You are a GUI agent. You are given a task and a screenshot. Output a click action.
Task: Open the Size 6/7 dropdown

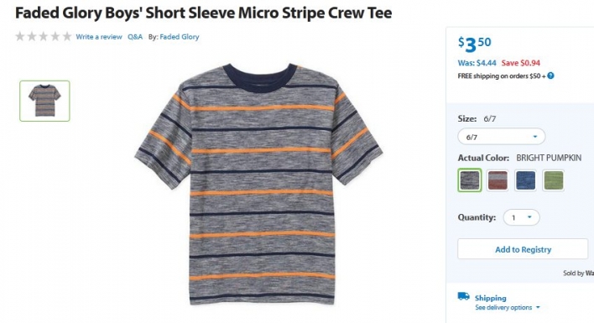(502, 137)
